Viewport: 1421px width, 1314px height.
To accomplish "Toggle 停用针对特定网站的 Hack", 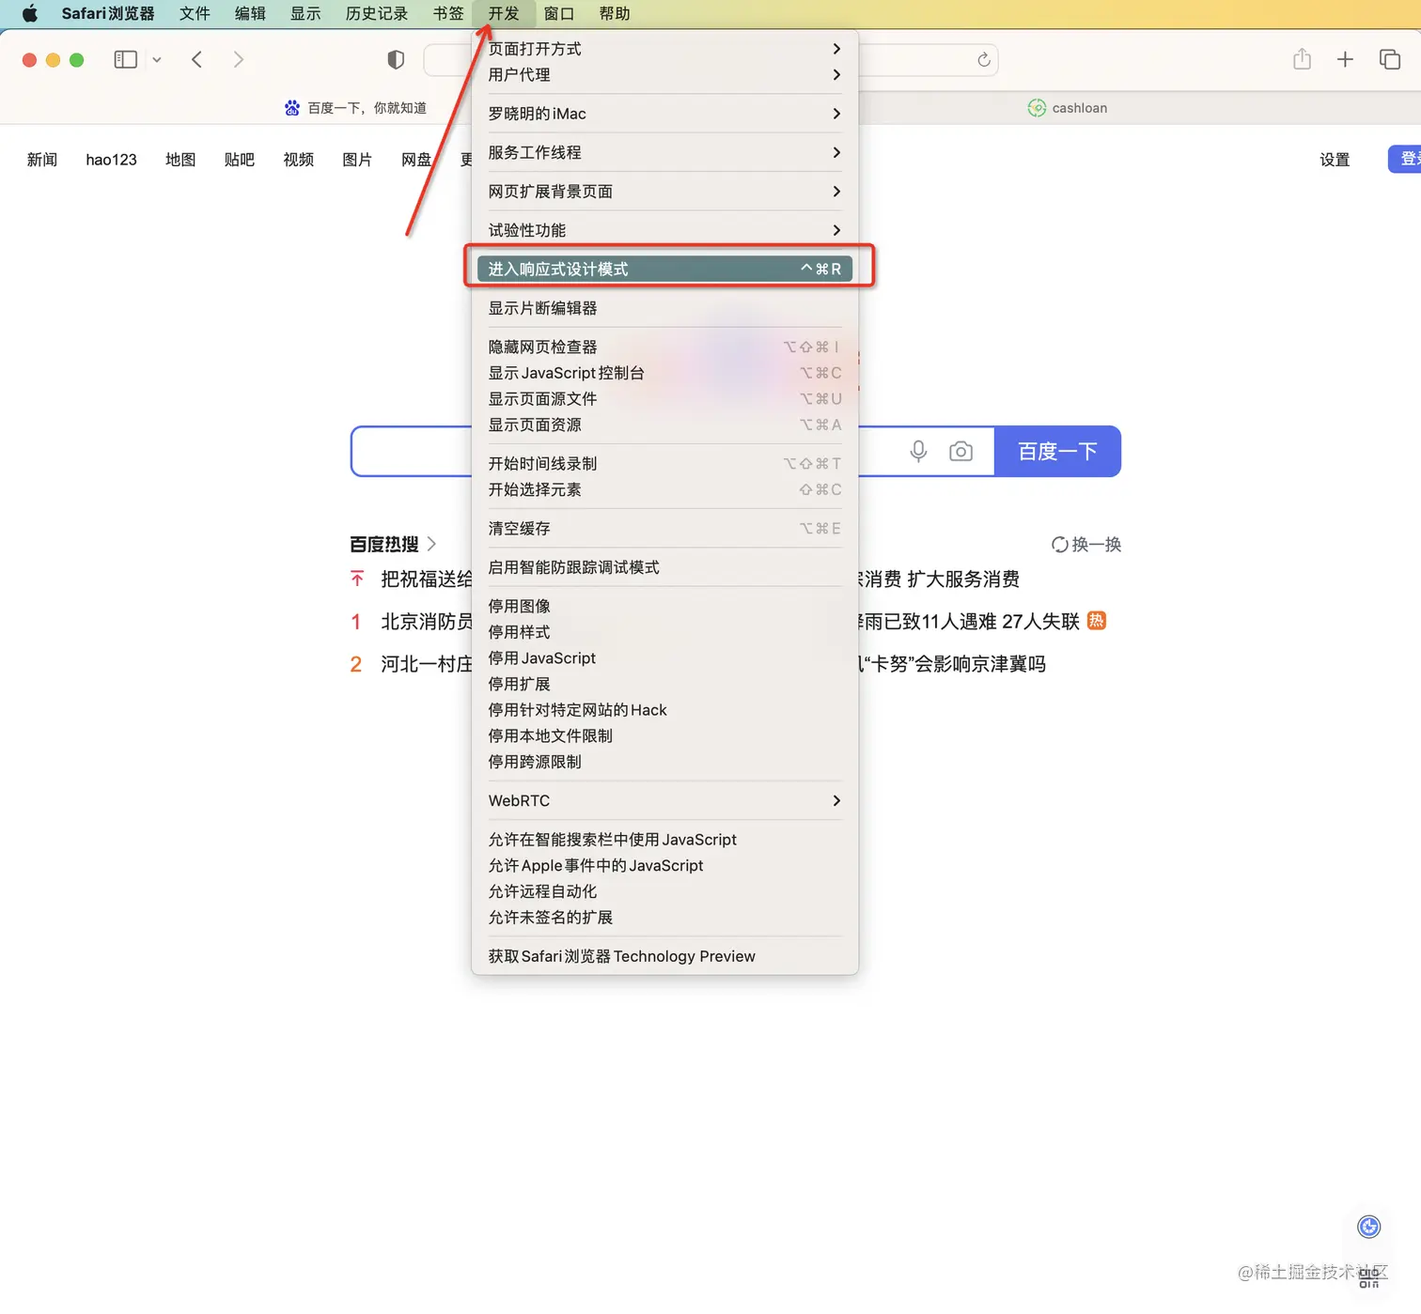I will pos(664,710).
